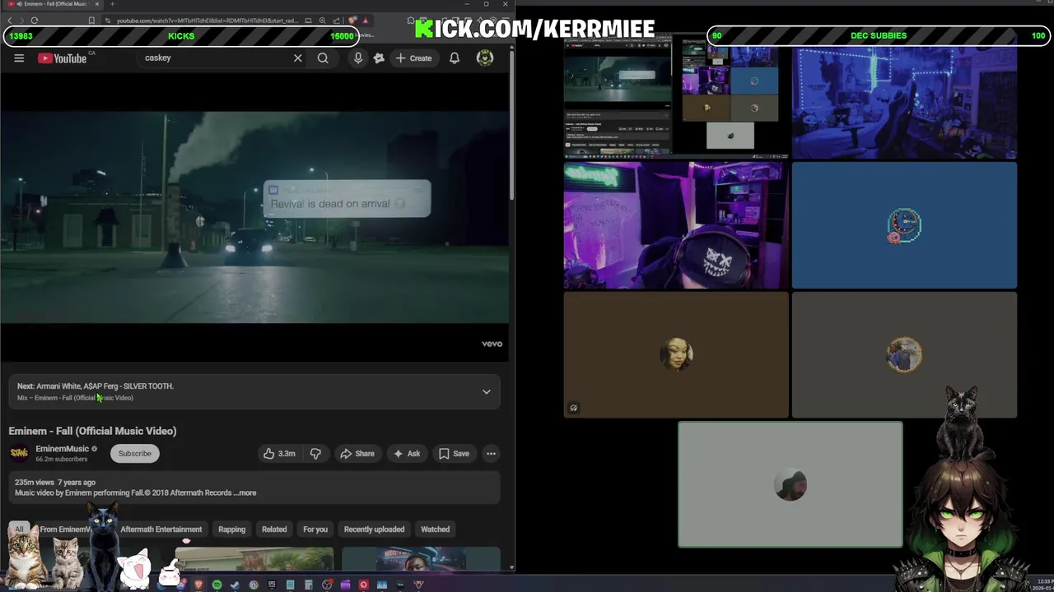Select the For you filter chip
This screenshot has width=1054, height=592.
tap(315, 530)
